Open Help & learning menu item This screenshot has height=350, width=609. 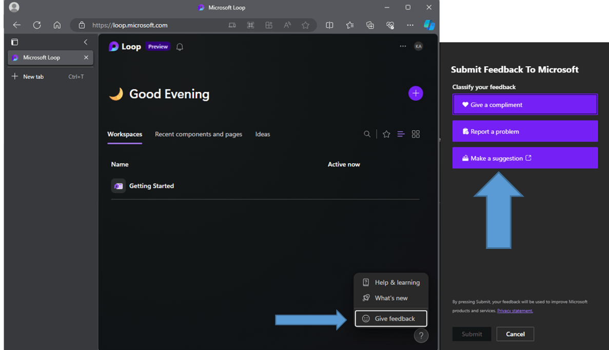point(391,282)
